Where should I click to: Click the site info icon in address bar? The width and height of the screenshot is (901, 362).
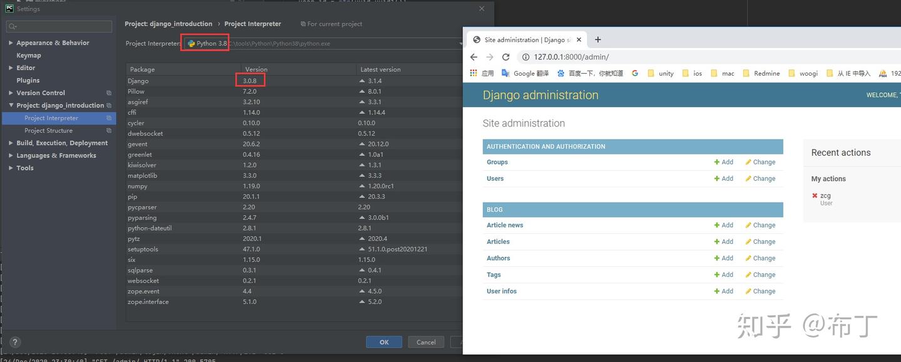(x=526, y=57)
